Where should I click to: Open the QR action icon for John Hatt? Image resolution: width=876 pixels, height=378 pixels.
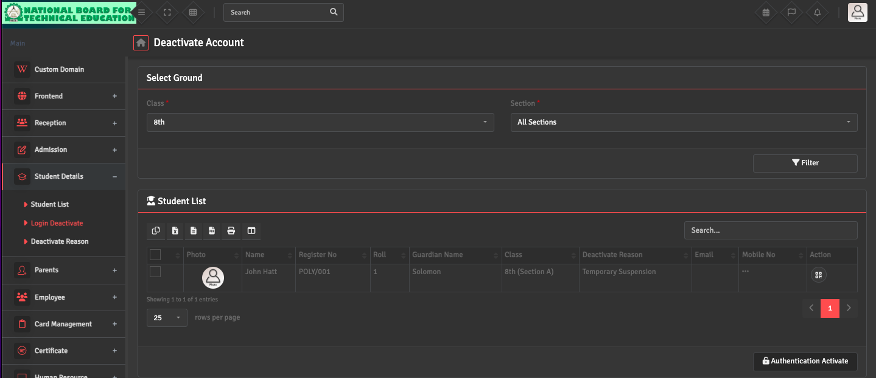pos(818,275)
